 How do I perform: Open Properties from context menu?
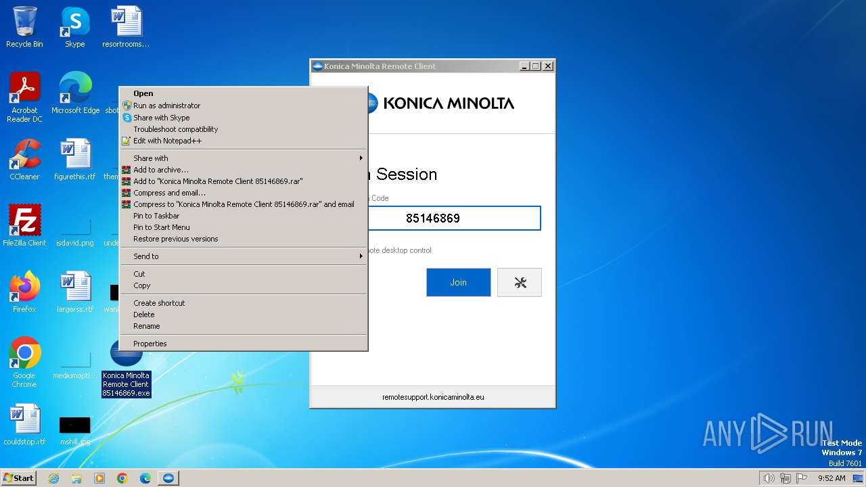[x=244, y=344]
